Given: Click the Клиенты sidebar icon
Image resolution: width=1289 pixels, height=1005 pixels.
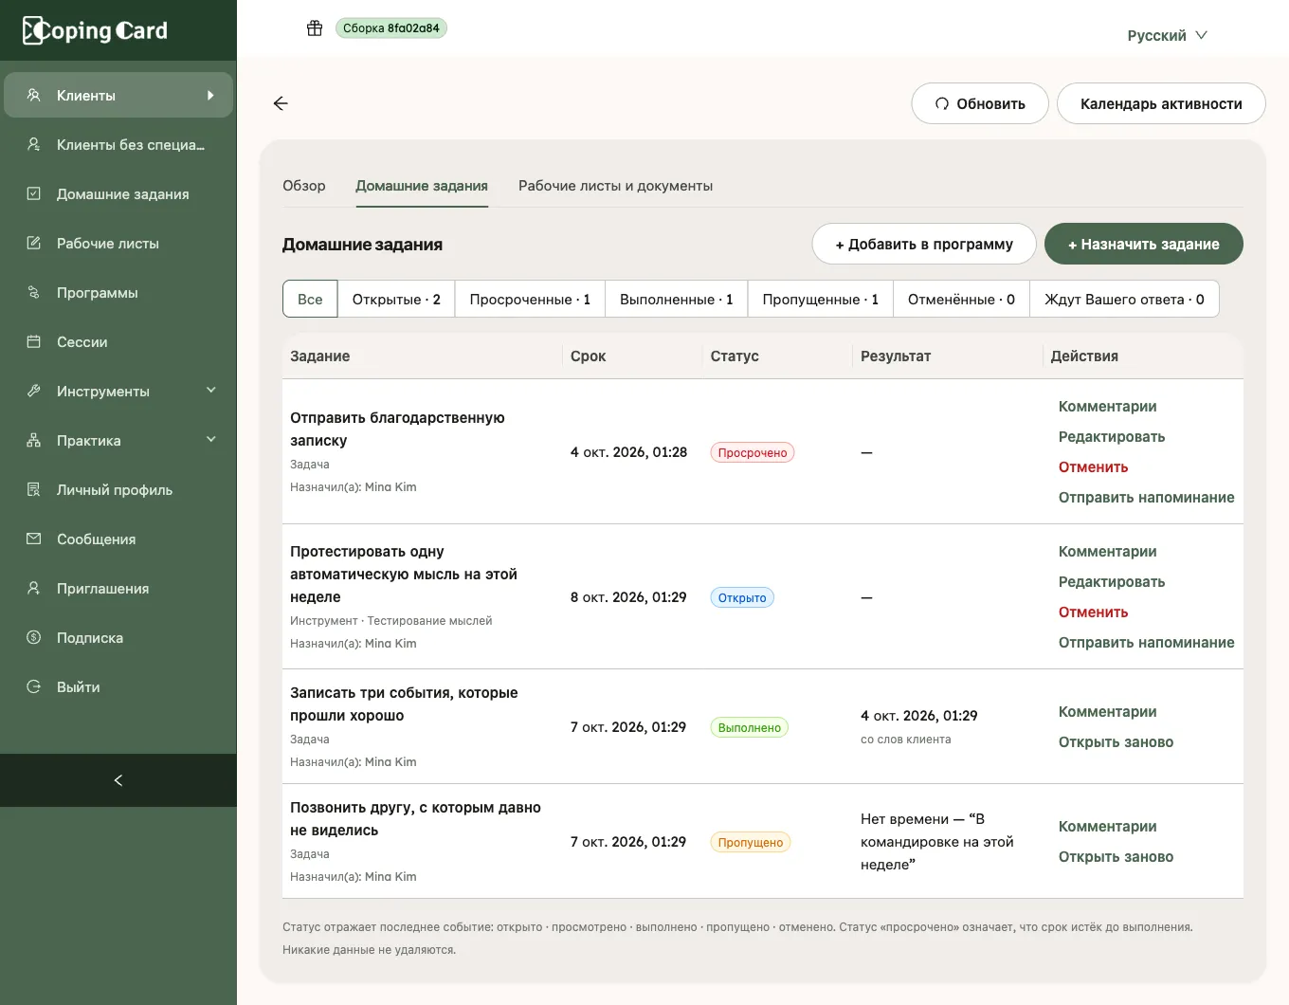Looking at the screenshot, I should pos(34,95).
